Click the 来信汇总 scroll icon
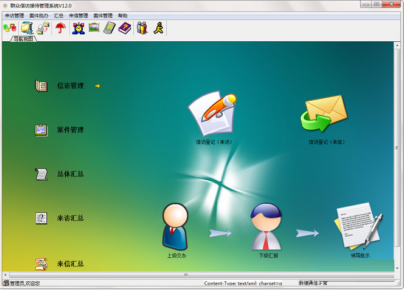The image size is (404, 290). [41, 264]
